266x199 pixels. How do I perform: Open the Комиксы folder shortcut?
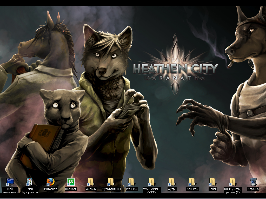(x=192, y=182)
